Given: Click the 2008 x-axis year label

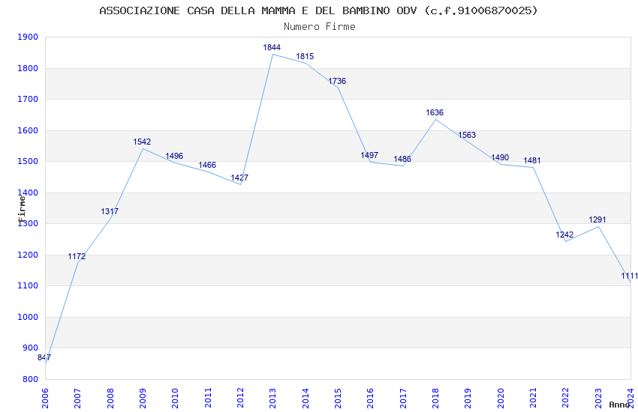Looking at the screenshot, I should 110,399.
